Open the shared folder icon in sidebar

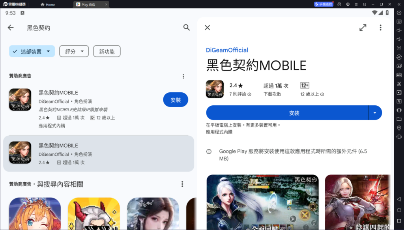(399, 119)
